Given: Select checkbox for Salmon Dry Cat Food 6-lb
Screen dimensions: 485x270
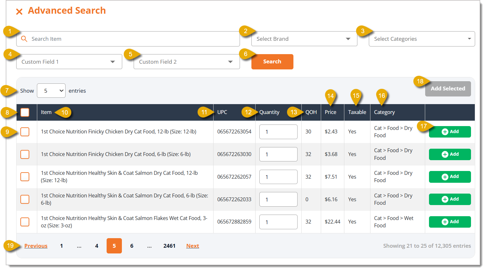Looking at the screenshot, I should [x=25, y=199].
